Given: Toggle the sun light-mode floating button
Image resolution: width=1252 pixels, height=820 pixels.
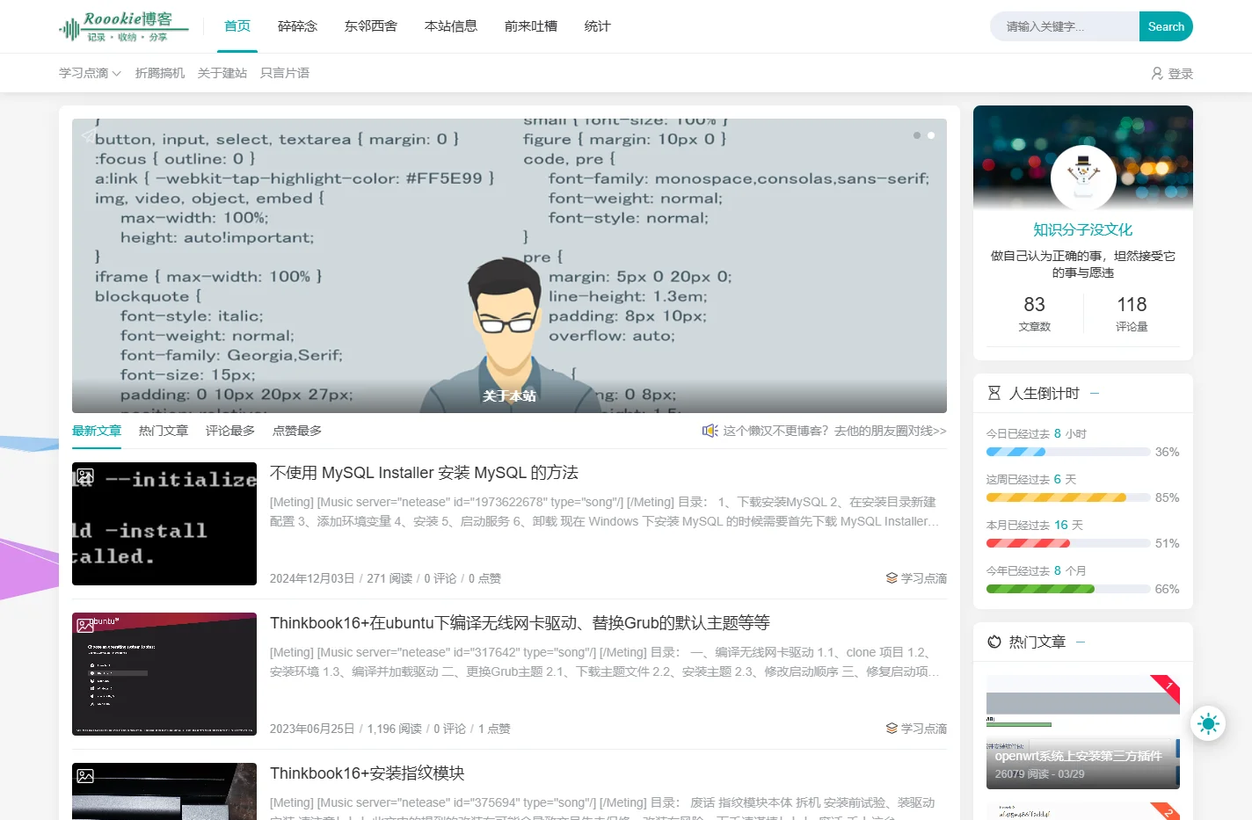Looking at the screenshot, I should point(1208,723).
